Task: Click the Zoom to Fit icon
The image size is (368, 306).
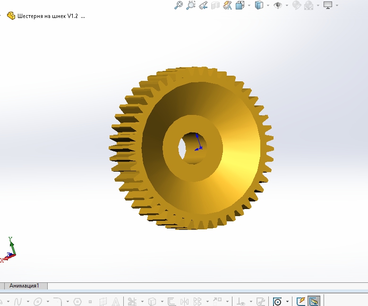Action: [x=179, y=5]
